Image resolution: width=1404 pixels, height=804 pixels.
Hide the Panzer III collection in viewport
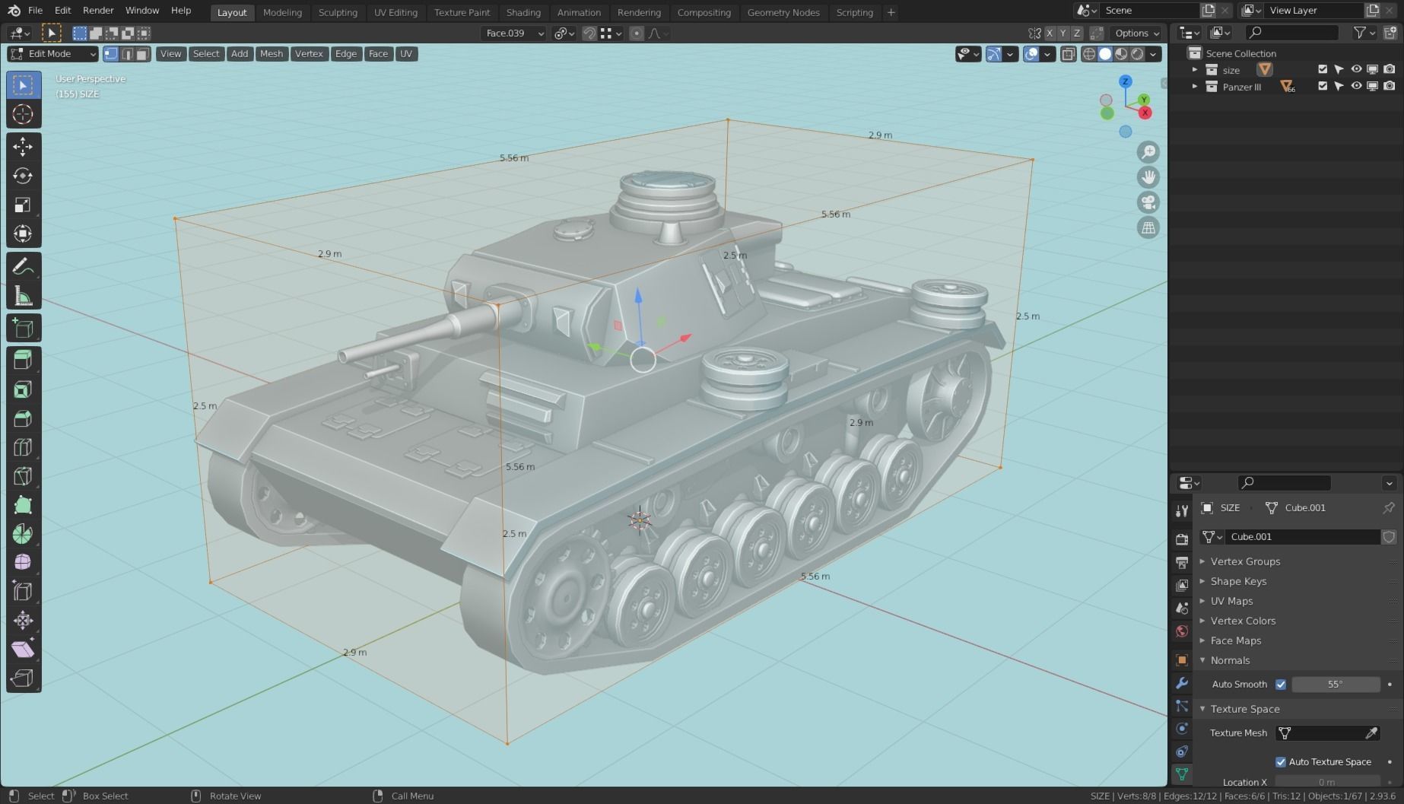click(1356, 87)
